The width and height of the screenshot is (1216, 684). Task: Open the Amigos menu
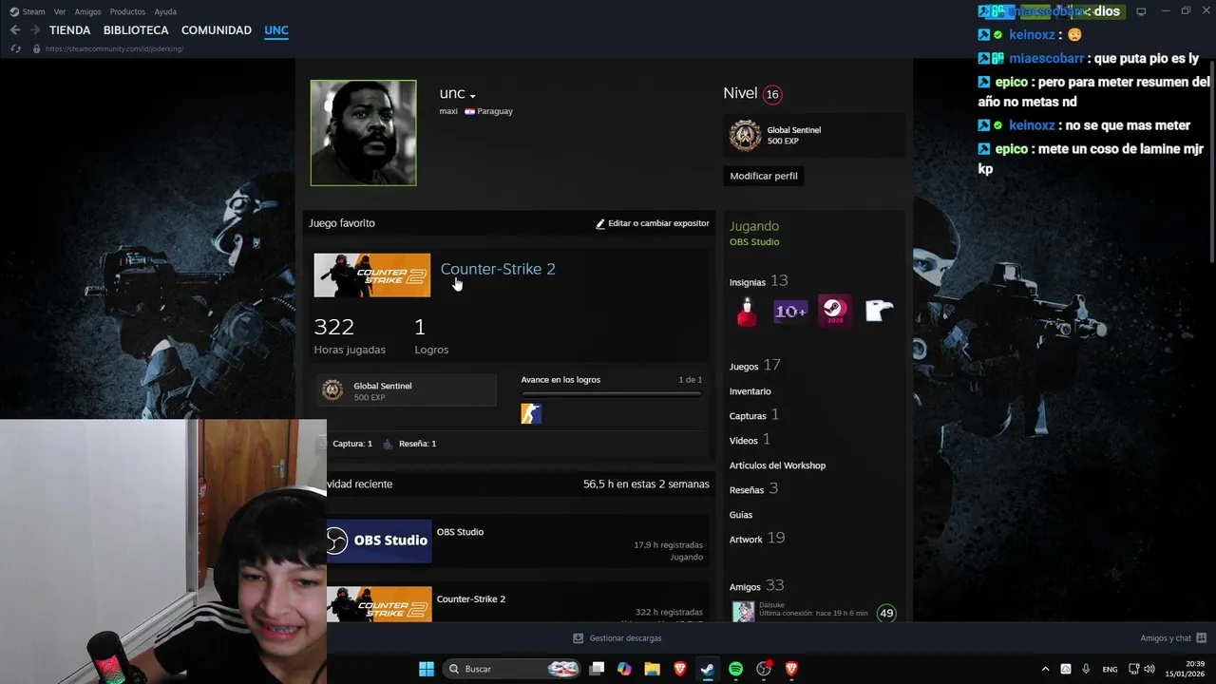click(87, 11)
